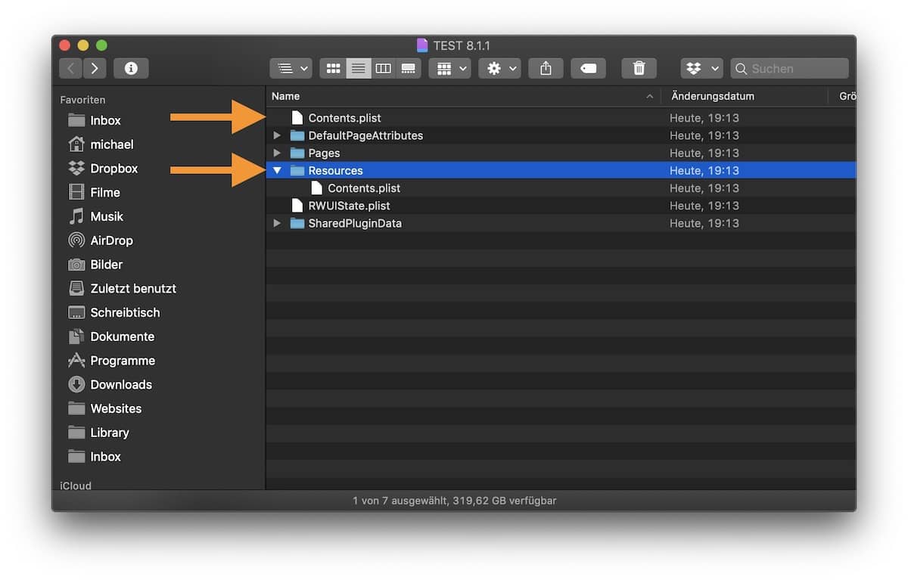Select the top-level Contents.plist file icon
Screen dimensions: 908x580
click(297, 118)
